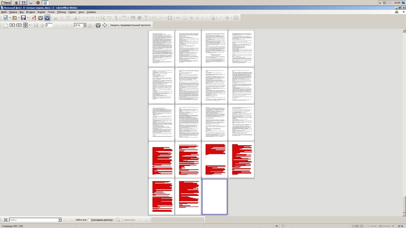Select the first page thumbnail in top row
The width and height of the screenshot is (406, 228).
tap(162, 48)
